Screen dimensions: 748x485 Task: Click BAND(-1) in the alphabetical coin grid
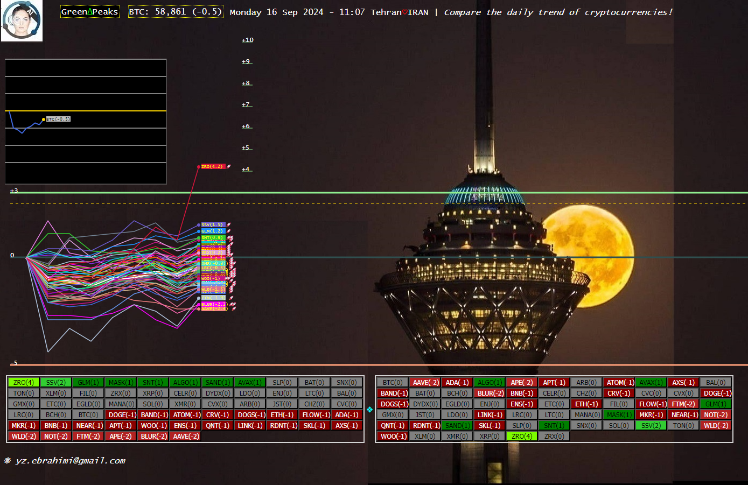[393, 393]
